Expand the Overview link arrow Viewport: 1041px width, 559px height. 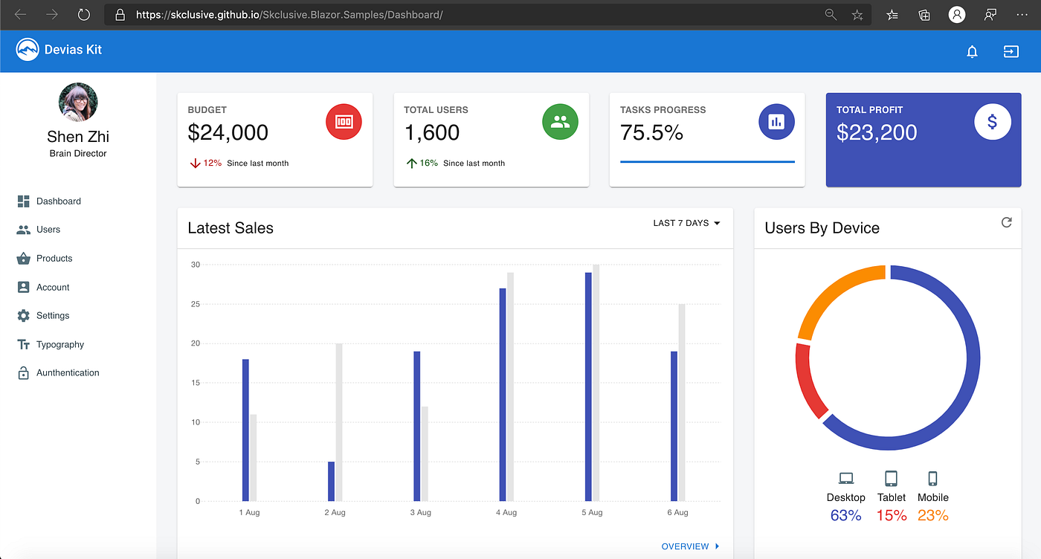[x=715, y=546]
